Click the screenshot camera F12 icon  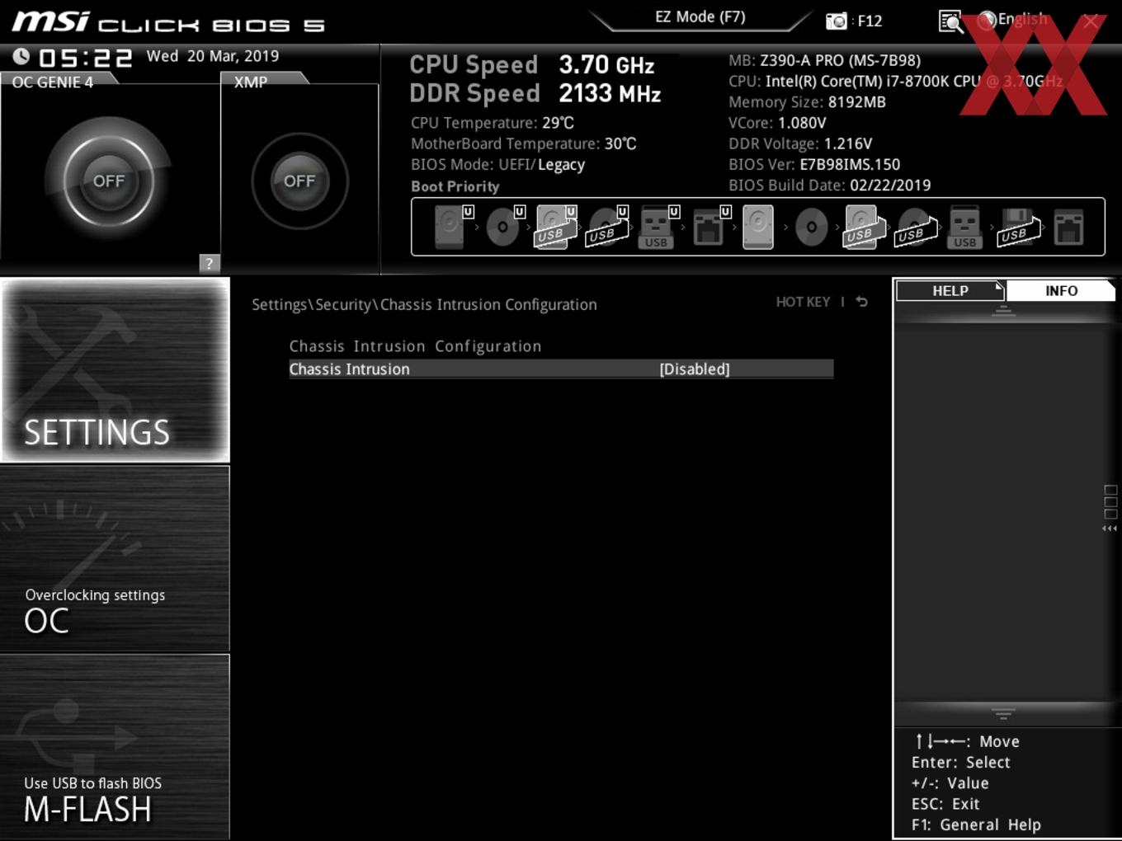pos(837,21)
